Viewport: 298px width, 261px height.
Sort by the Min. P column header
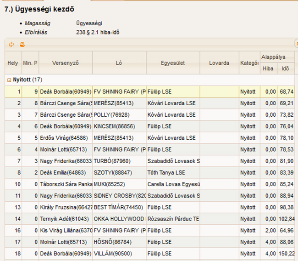tap(30, 63)
